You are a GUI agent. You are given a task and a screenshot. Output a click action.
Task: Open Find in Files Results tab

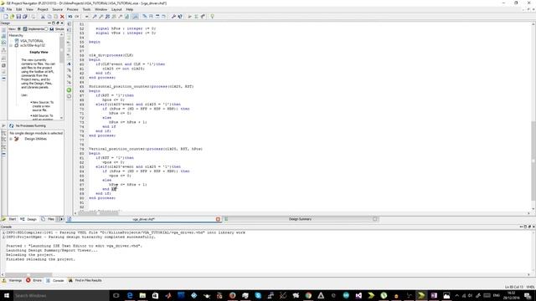click(85, 281)
